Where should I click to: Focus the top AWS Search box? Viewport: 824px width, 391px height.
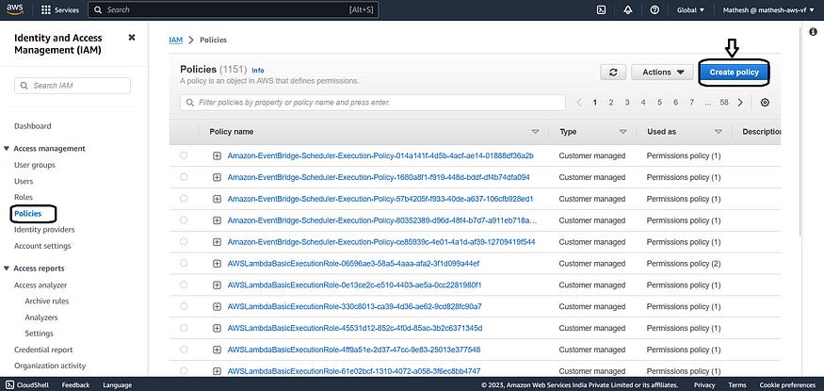pyautogui.click(x=233, y=10)
